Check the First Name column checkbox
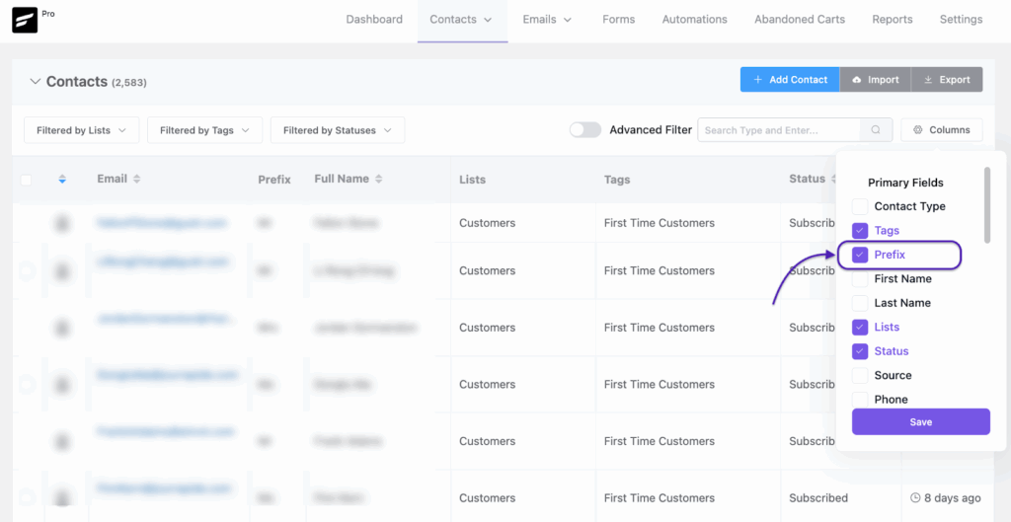 click(x=860, y=279)
